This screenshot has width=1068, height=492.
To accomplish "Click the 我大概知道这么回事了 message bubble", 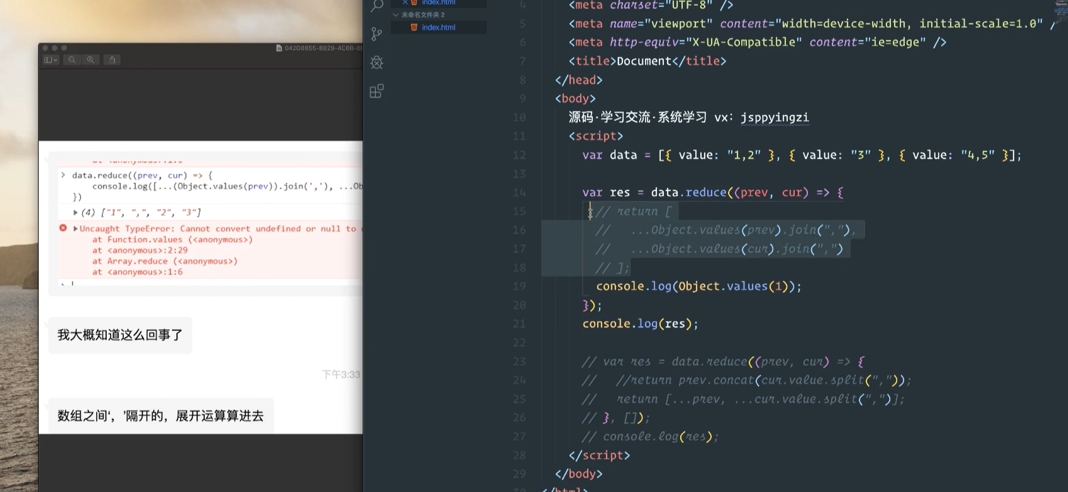I will coord(120,335).
